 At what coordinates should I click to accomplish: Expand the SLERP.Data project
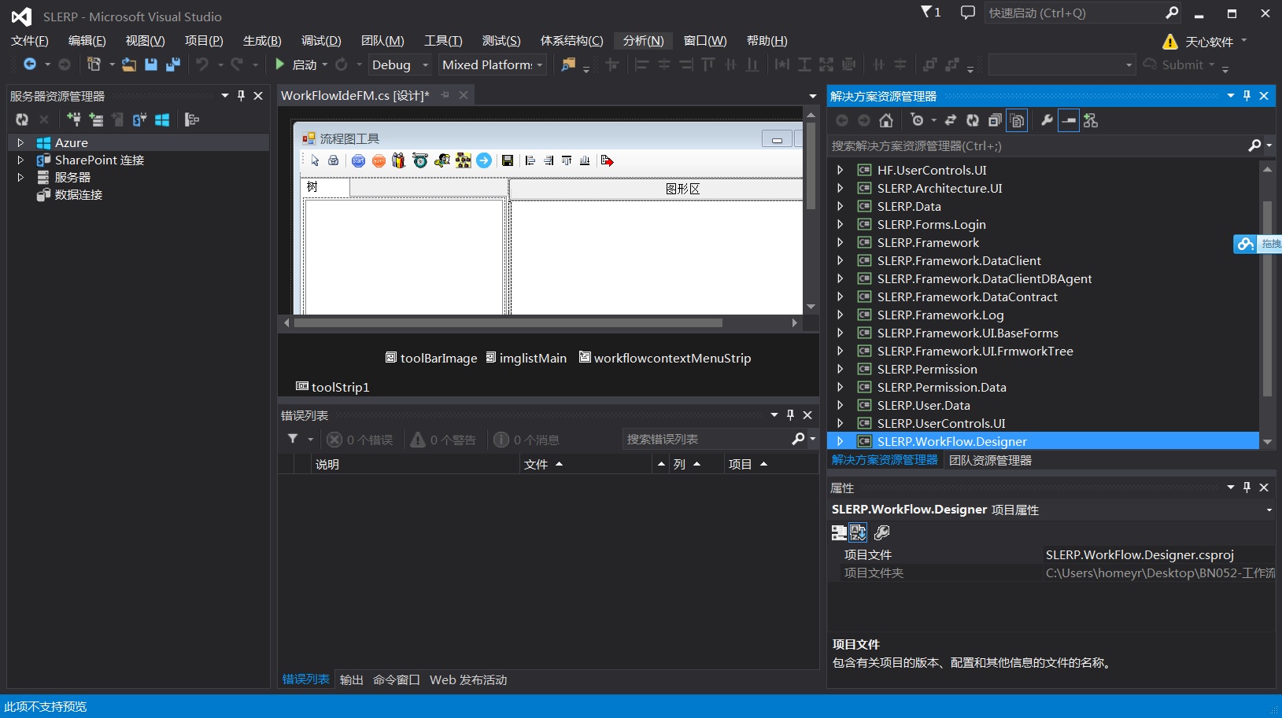(840, 206)
